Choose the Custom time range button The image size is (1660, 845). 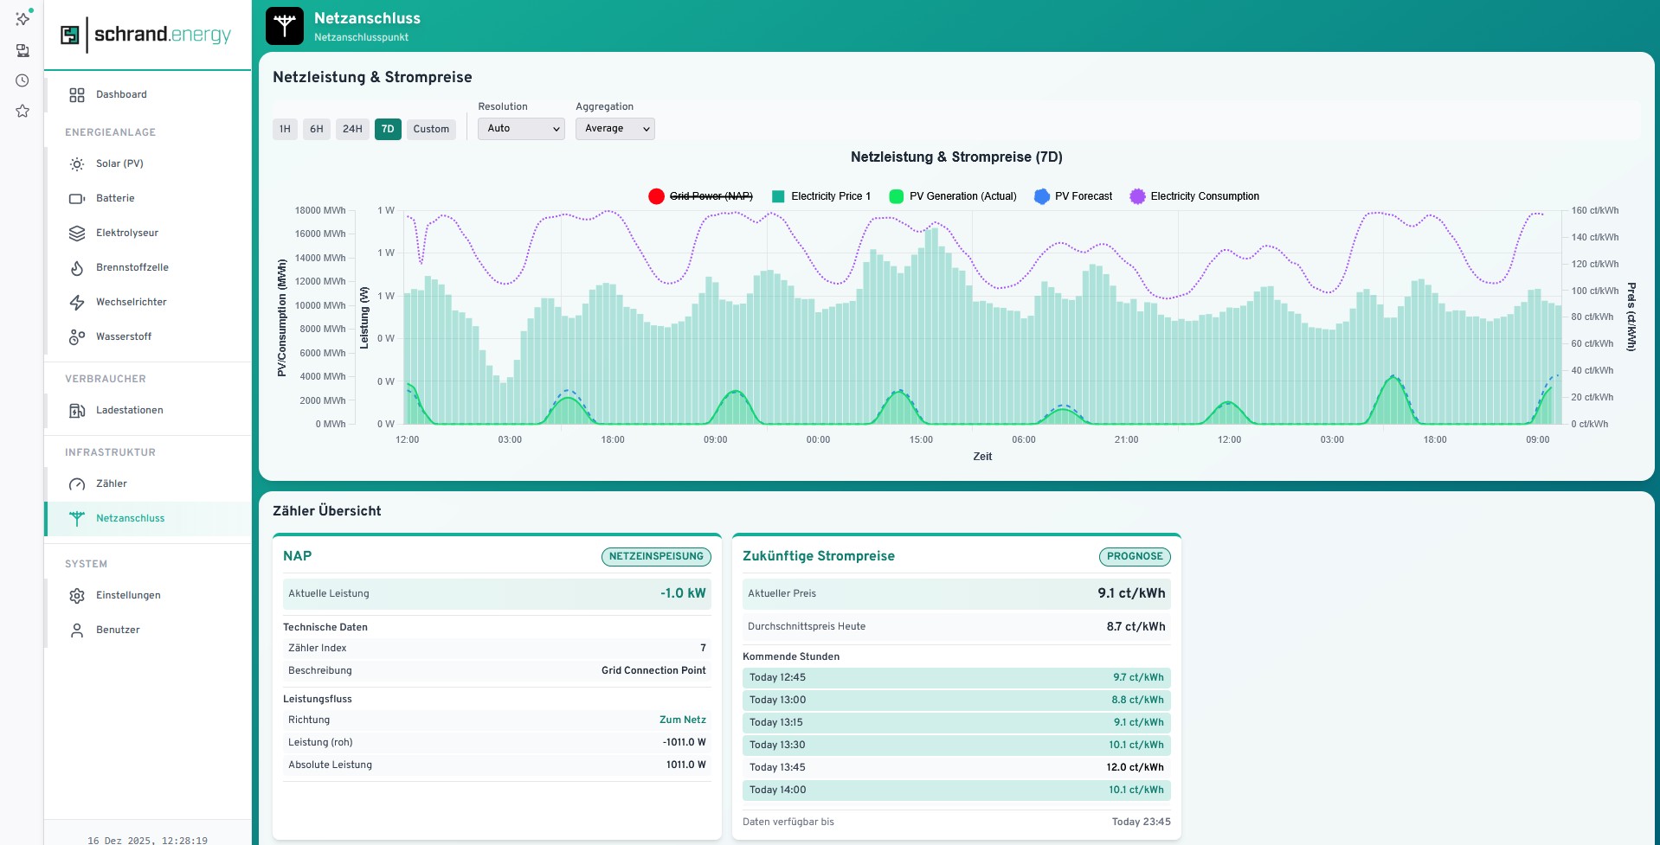tap(431, 129)
